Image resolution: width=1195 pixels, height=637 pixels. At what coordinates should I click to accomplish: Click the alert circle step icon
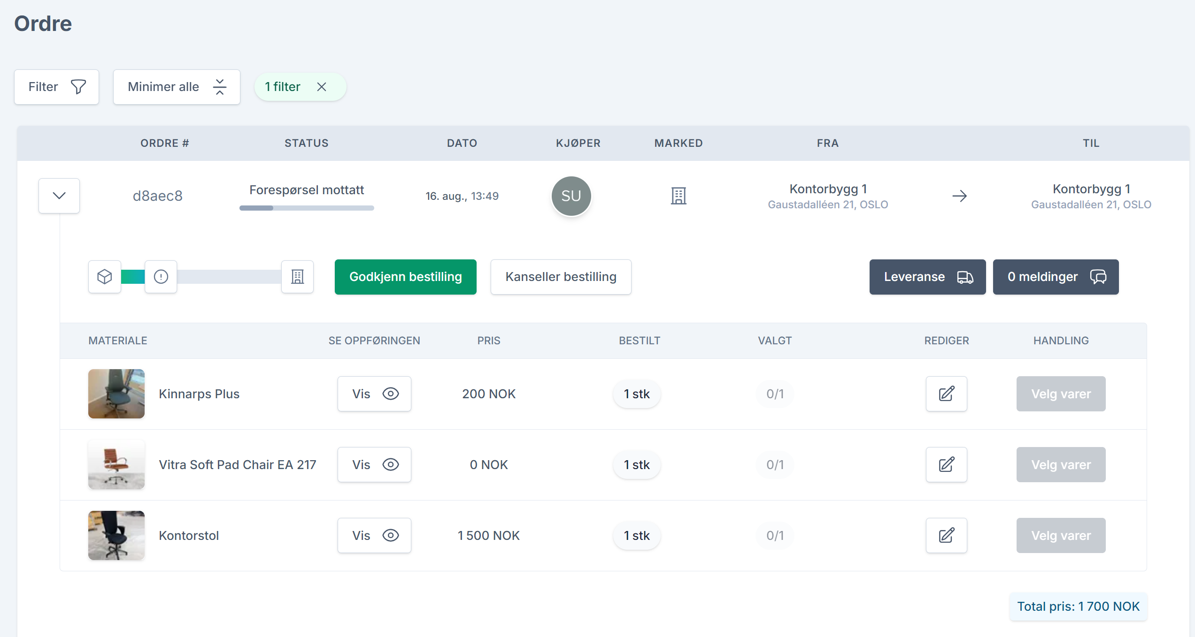161,277
